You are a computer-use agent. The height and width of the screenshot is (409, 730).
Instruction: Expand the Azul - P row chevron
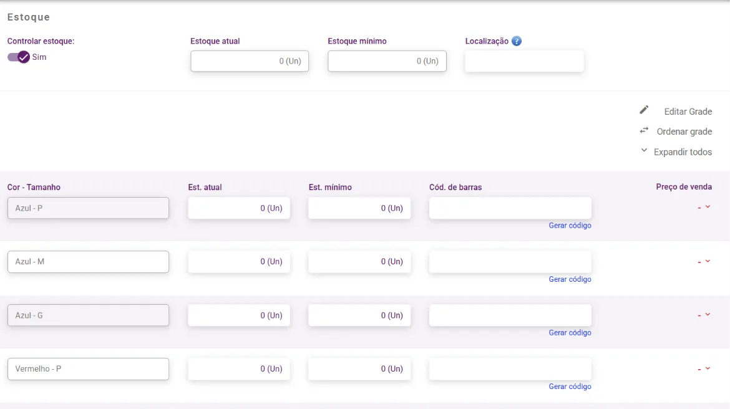click(x=708, y=207)
